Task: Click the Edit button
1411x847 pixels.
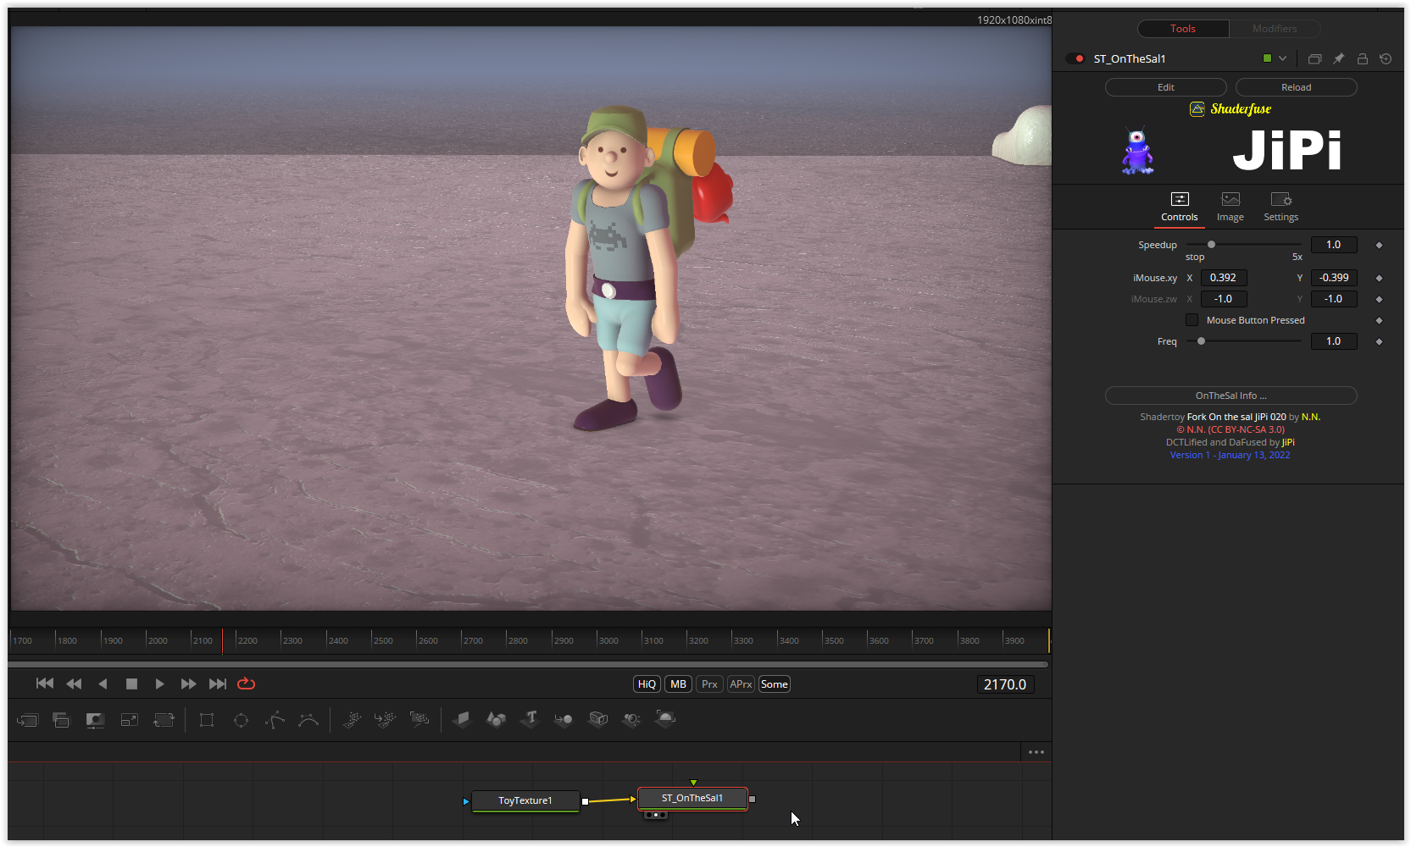Action: [1166, 87]
